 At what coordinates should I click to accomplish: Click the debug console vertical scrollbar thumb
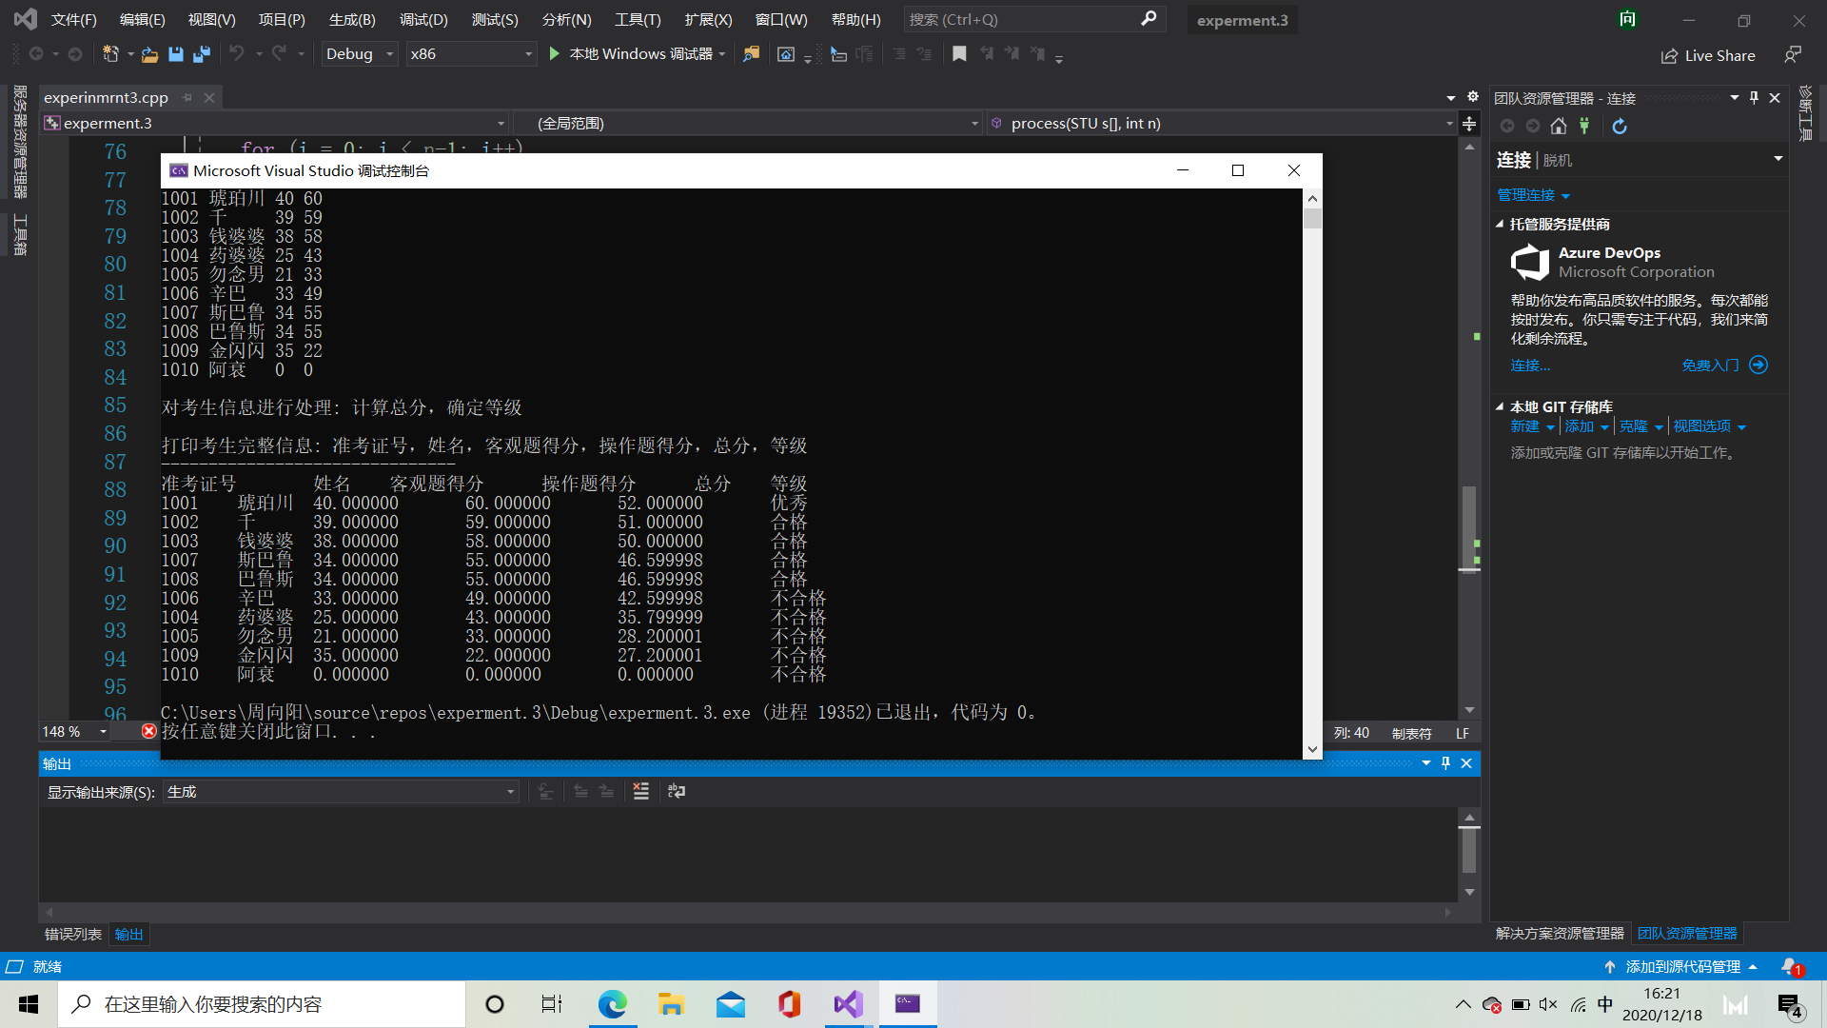[1312, 219]
